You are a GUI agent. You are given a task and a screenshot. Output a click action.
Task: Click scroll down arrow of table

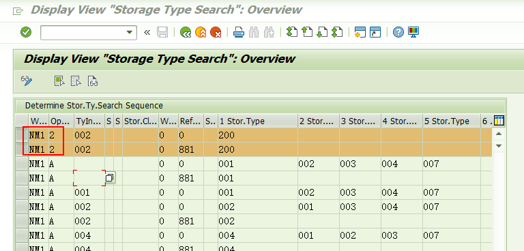499,146
